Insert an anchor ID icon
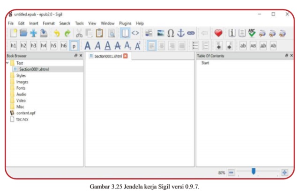 (181, 33)
